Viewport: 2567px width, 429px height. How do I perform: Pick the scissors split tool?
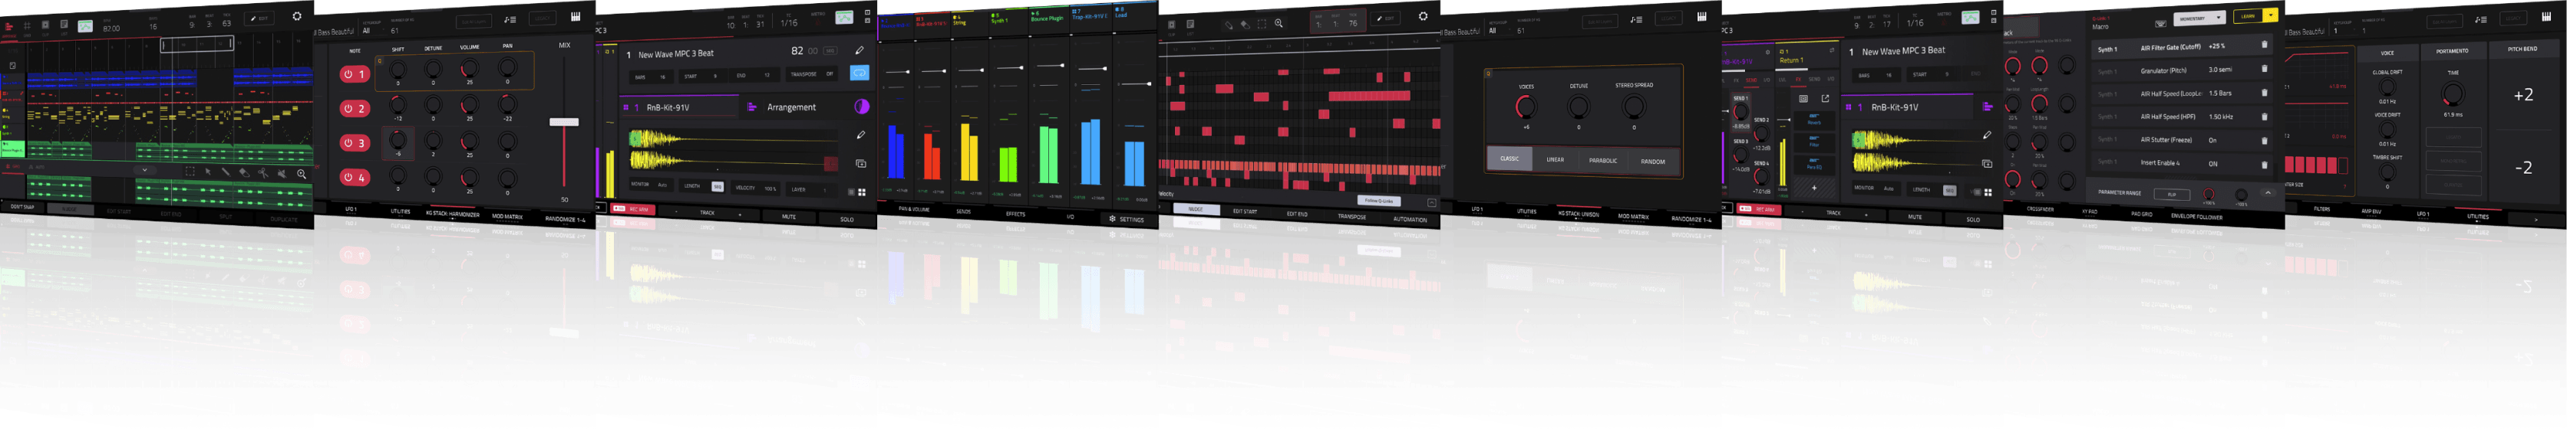tap(263, 172)
